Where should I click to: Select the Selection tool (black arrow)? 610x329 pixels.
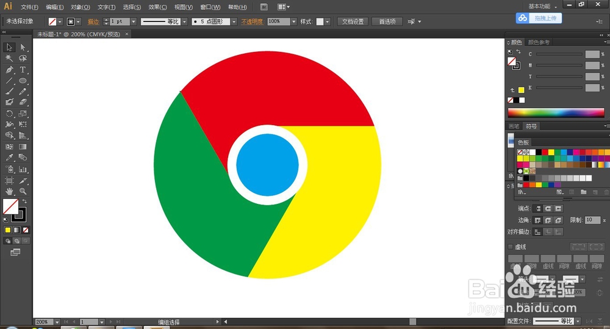pyautogui.click(x=9, y=47)
